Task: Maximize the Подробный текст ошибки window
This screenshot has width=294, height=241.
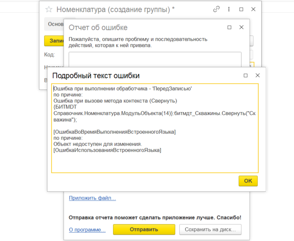Action: pos(246,75)
